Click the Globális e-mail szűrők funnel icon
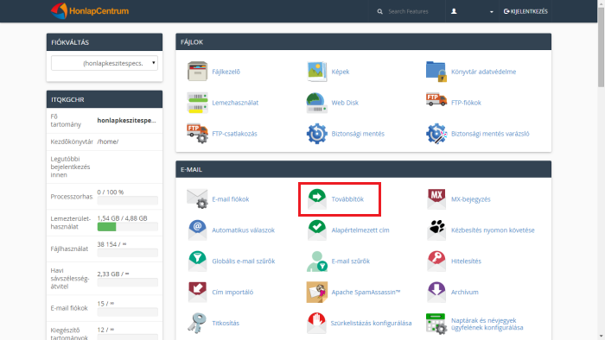 (197, 261)
